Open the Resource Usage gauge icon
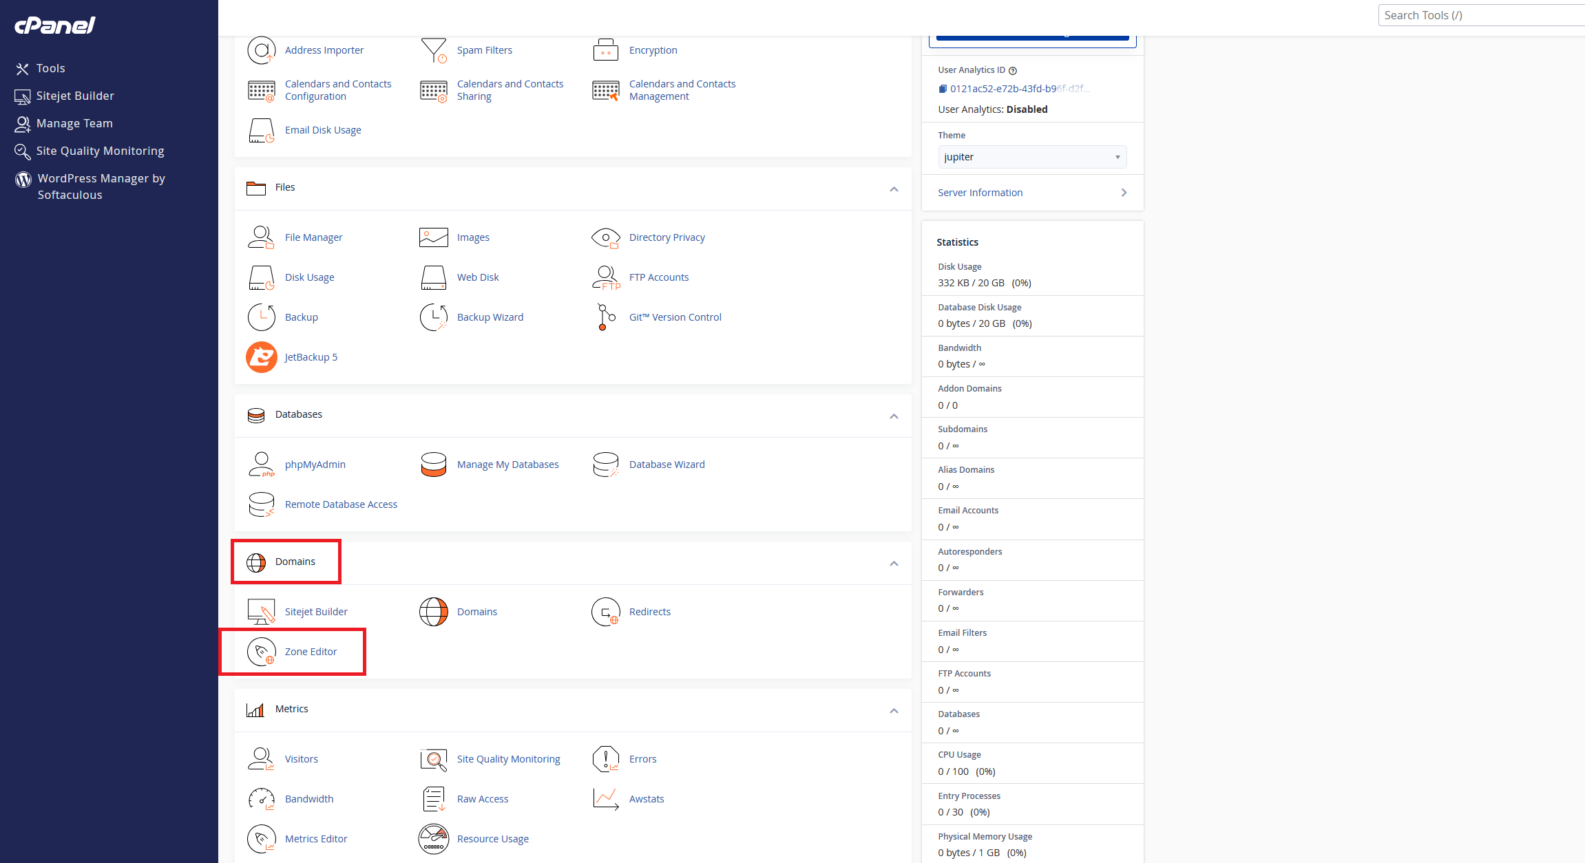The width and height of the screenshot is (1585, 863). (434, 839)
